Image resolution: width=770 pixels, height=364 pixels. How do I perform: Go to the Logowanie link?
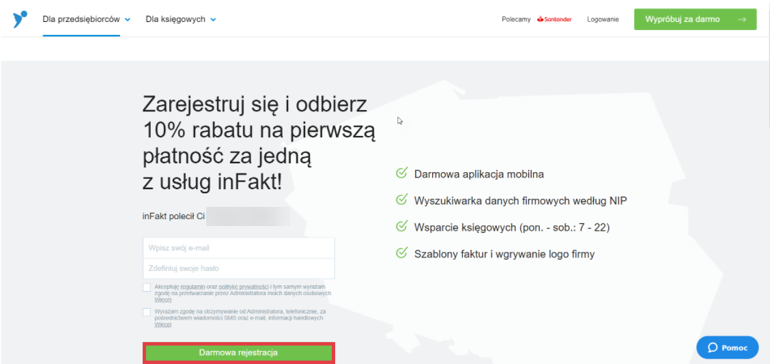[603, 19]
